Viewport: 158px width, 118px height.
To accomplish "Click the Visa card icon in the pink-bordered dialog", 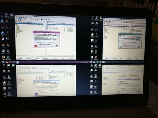I will (57, 46).
